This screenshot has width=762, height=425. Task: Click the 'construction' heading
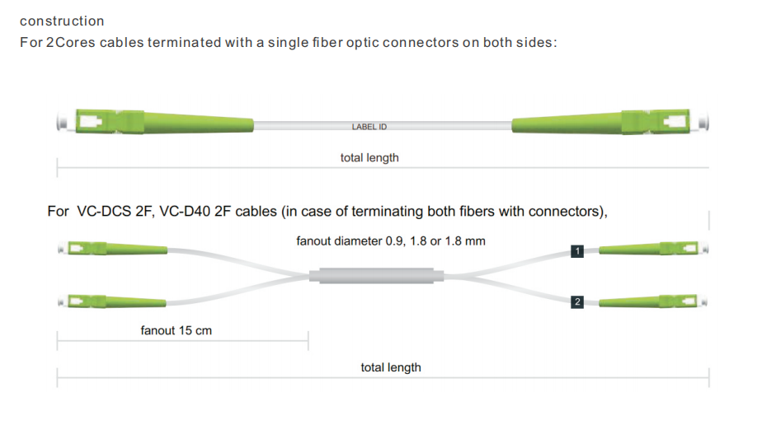tap(62, 21)
